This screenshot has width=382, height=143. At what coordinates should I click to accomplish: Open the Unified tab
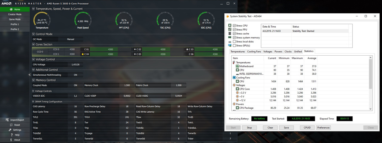point(298,52)
